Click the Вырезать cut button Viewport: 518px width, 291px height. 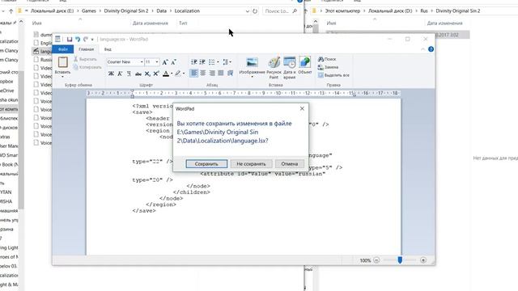pos(85,59)
